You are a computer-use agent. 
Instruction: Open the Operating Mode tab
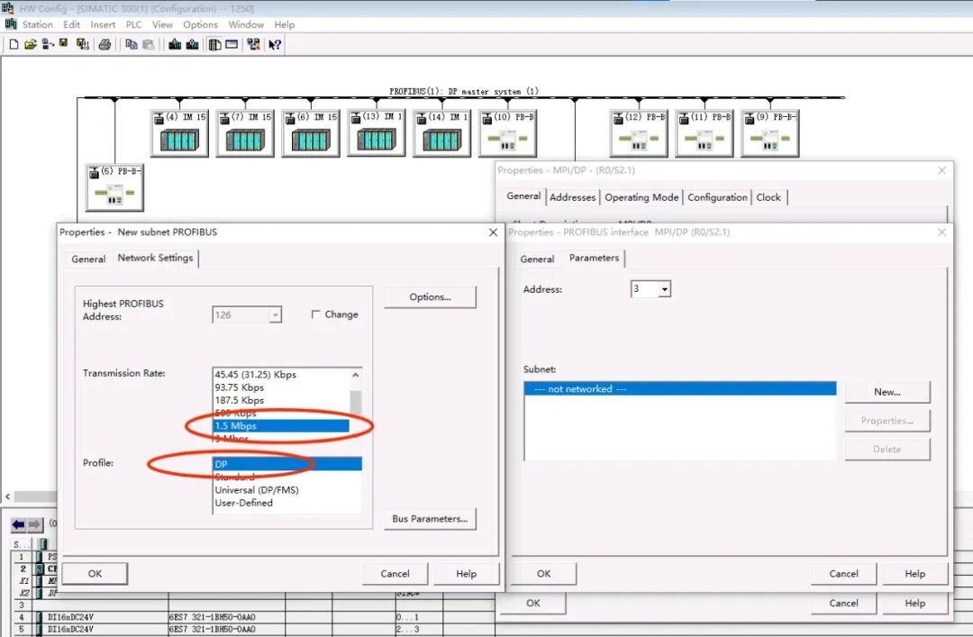click(x=641, y=197)
